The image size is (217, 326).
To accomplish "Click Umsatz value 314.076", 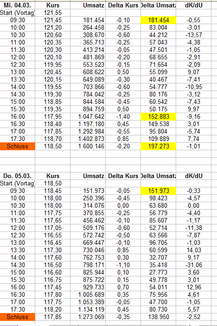I will tap(94, 205).
